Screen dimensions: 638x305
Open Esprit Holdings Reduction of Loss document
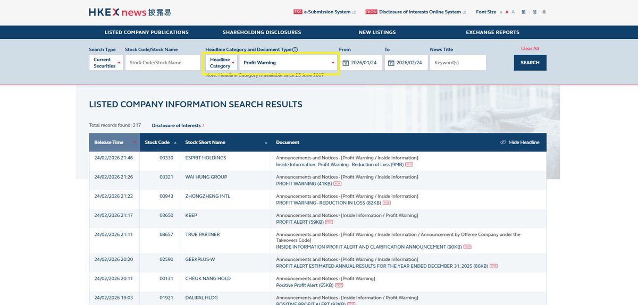coord(339,165)
